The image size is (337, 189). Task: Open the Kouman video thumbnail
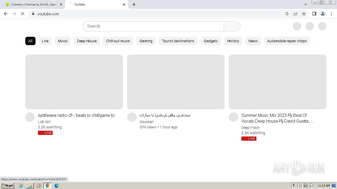176,82
